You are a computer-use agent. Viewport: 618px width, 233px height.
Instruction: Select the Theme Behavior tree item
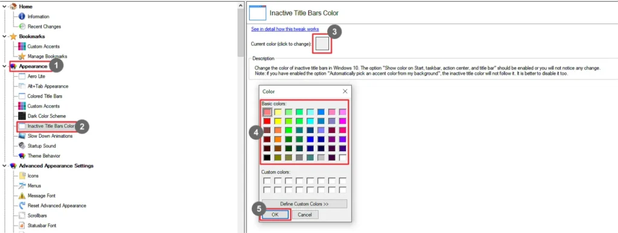pyautogui.click(x=43, y=156)
